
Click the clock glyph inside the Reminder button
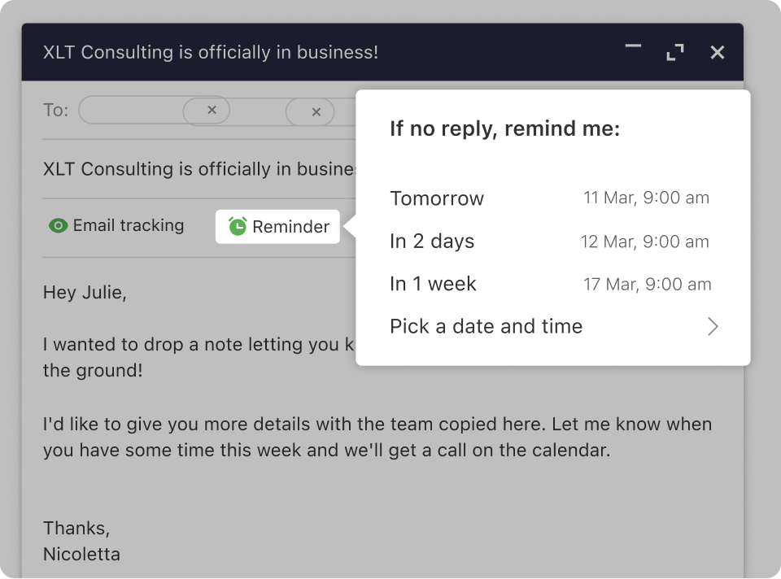coord(236,226)
